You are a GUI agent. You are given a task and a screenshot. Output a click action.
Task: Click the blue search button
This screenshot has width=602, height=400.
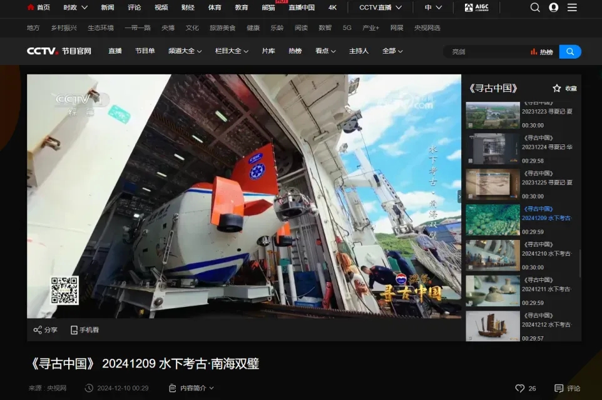coord(569,51)
